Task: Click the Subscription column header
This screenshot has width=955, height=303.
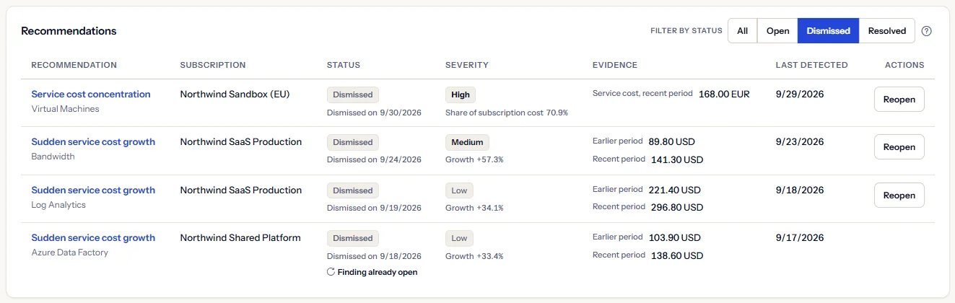Action: click(x=213, y=65)
